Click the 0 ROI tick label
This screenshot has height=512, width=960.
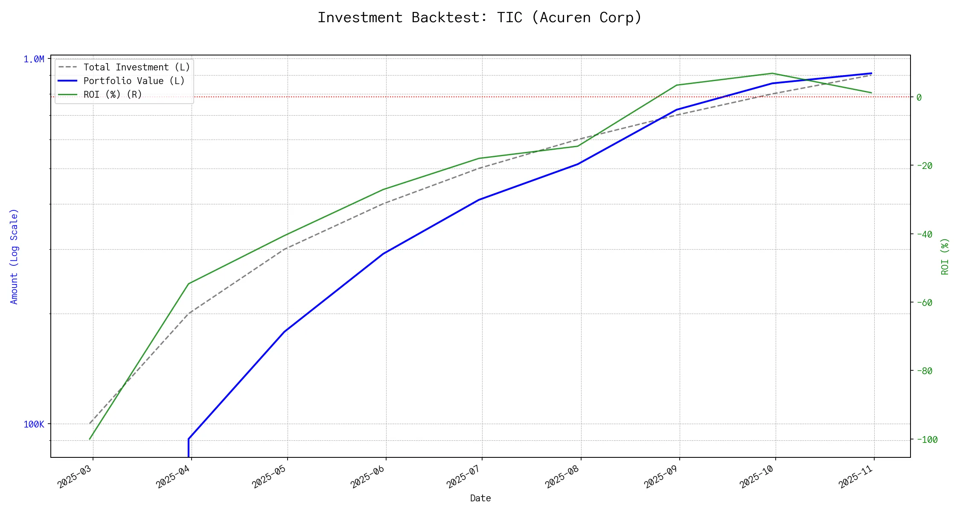click(919, 97)
